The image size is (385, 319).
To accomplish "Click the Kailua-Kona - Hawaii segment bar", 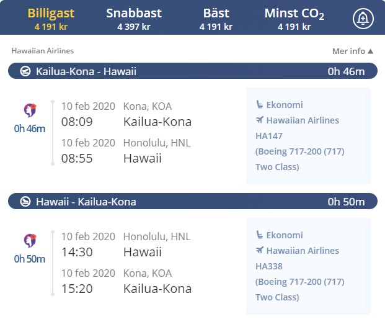I will tap(193, 71).
